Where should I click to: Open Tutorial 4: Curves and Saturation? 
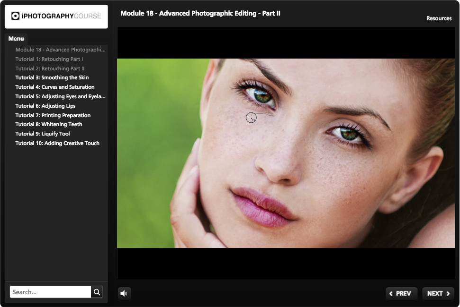coord(55,87)
